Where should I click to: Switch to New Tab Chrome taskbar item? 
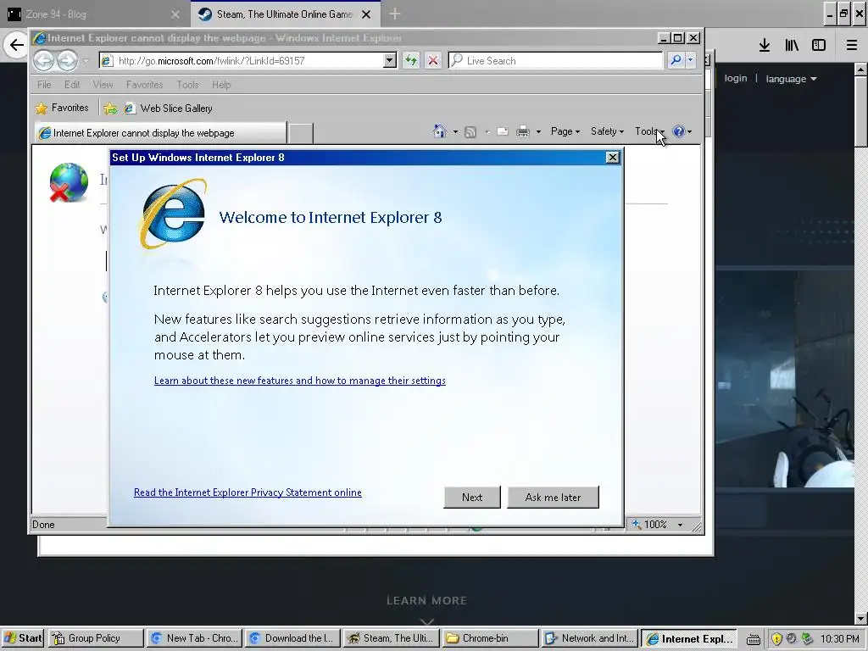[194, 638]
